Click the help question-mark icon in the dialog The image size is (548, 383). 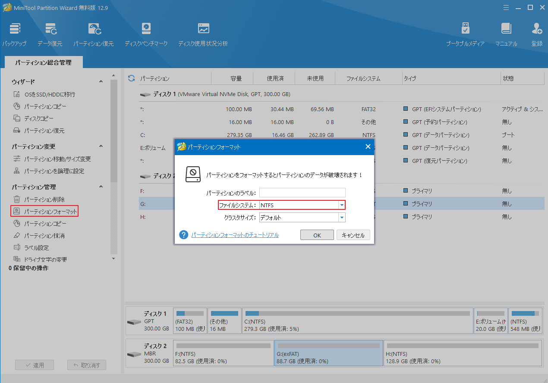[x=183, y=234]
